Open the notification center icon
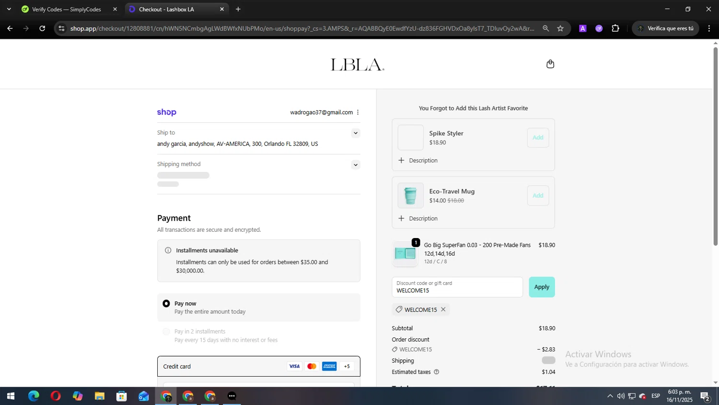 point(705,396)
